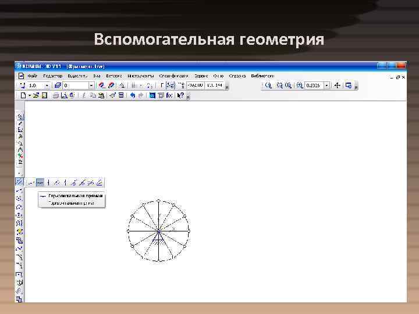Click the Hatch tool in left panel
Viewport: 419px width, 314px height.
pos(19,291)
